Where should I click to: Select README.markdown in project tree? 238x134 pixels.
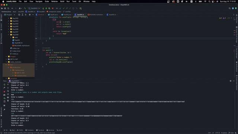[x=22, y=45]
